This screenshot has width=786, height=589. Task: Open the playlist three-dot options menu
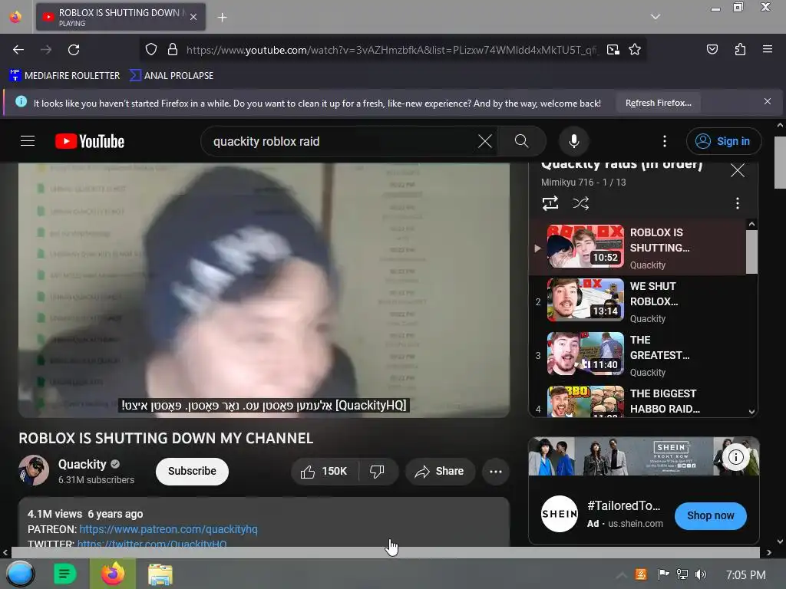coord(737,202)
